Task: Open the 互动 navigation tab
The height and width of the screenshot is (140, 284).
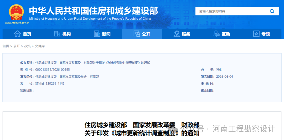Action: (x=222, y=34)
